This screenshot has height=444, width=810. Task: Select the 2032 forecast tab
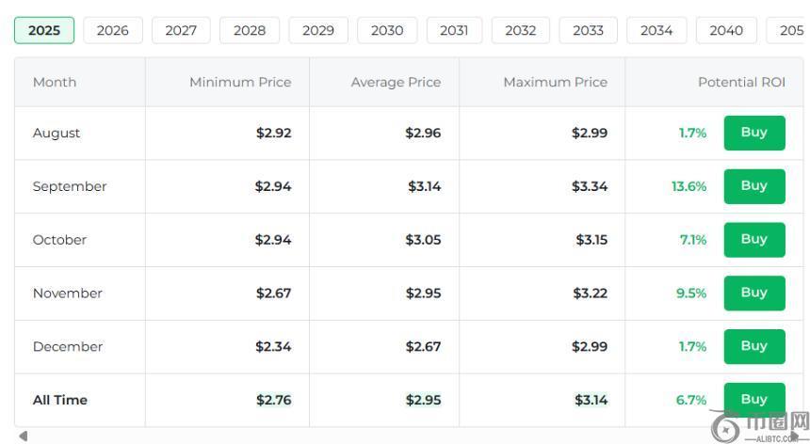pyautogui.click(x=521, y=30)
